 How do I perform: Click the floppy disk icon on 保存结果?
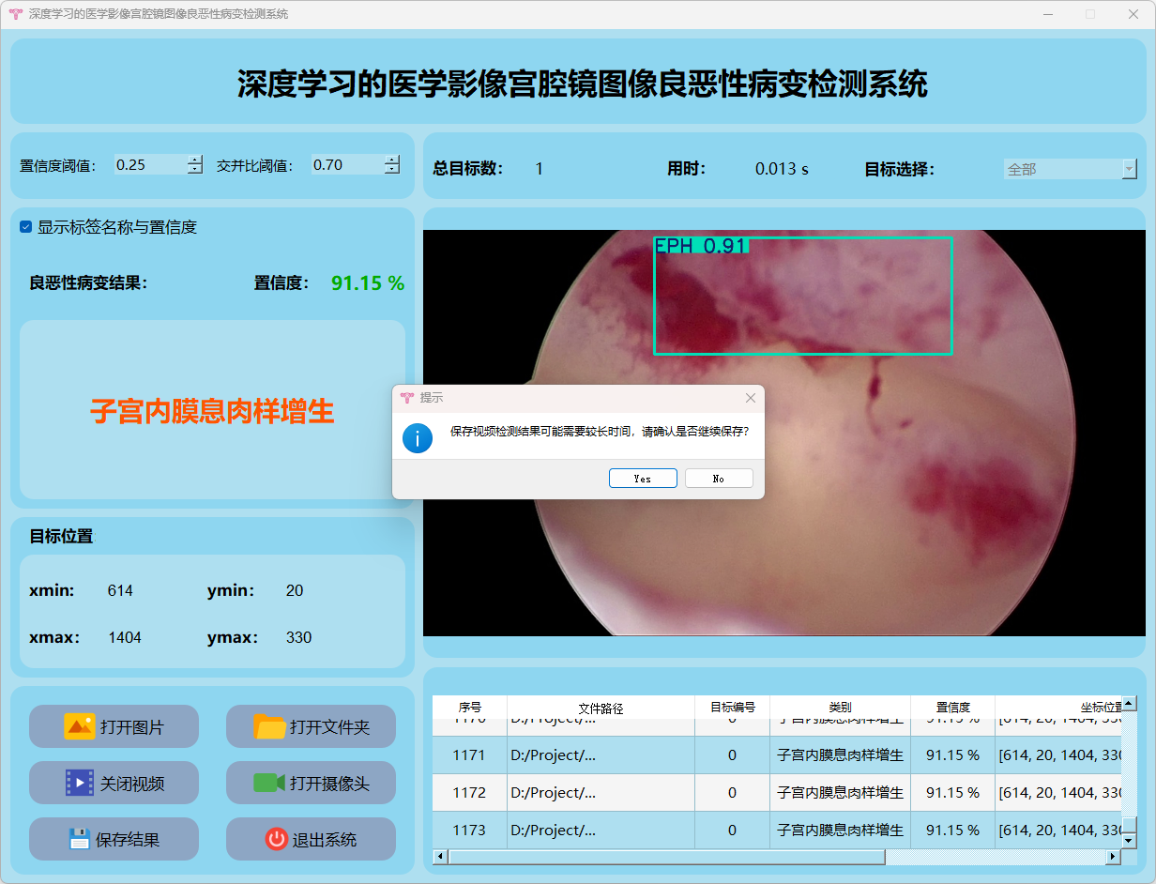79,839
